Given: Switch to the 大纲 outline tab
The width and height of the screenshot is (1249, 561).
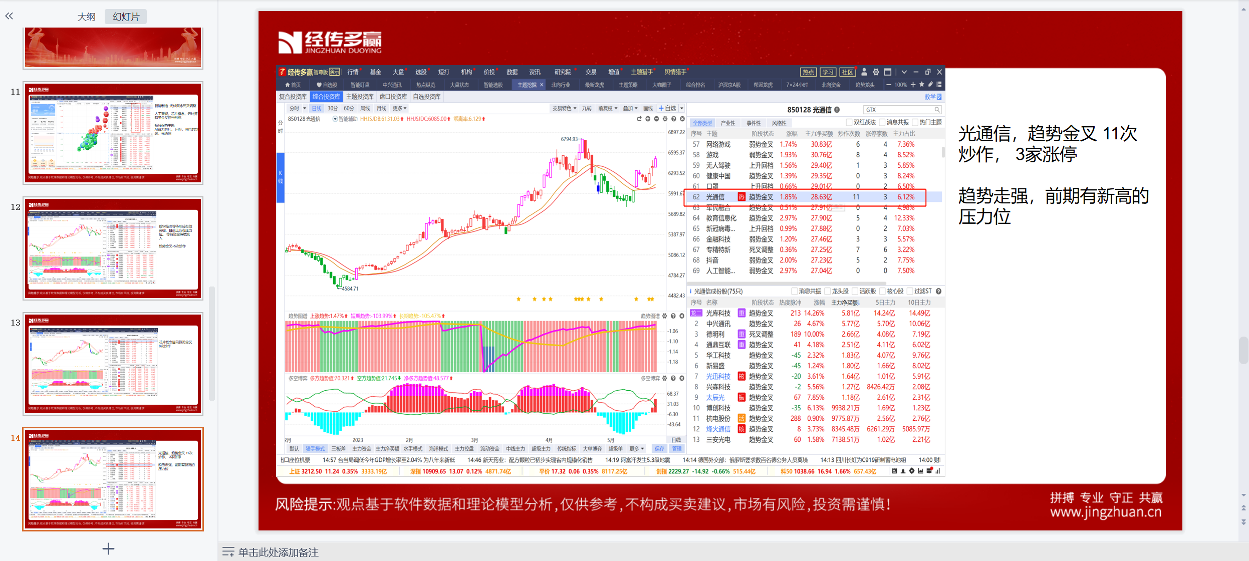Looking at the screenshot, I should tap(86, 17).
